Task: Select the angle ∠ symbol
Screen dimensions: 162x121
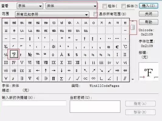Action: pyautogui.click(x=109, y=78)
